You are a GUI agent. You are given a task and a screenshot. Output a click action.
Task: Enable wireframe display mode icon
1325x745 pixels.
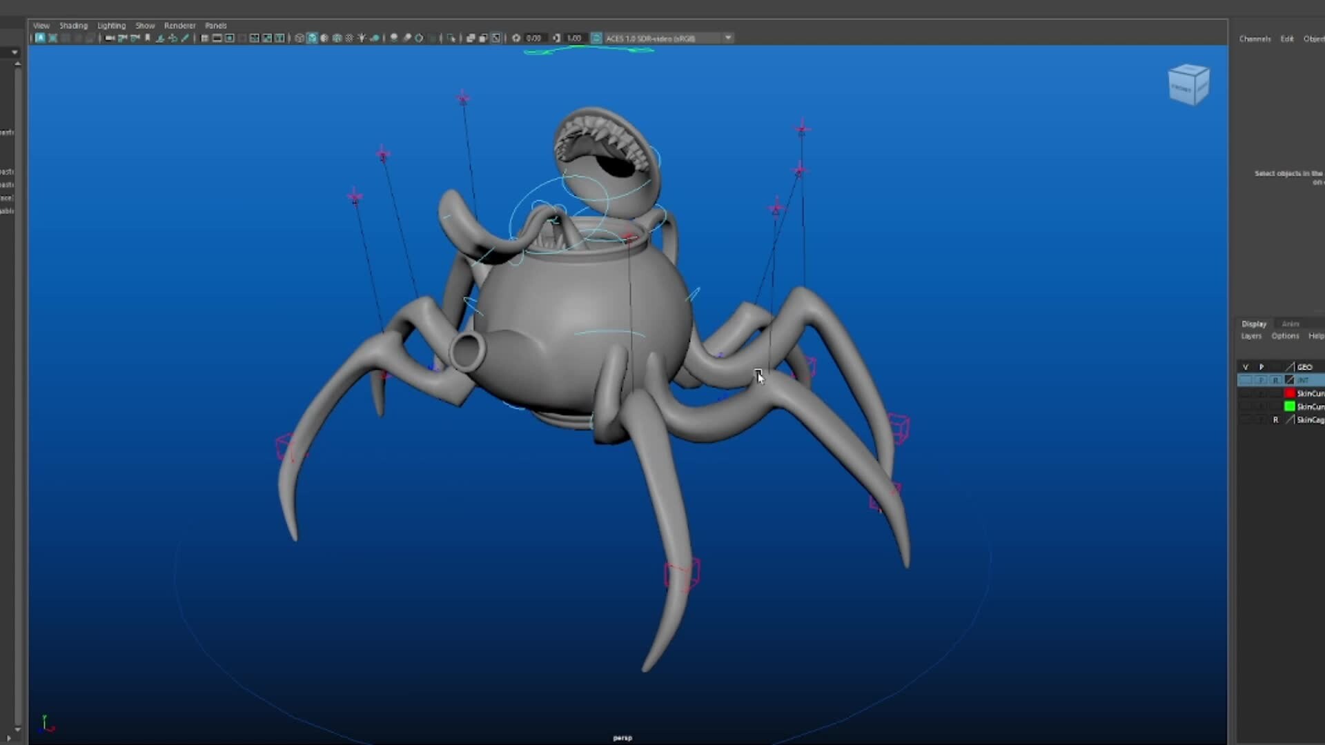click(x=300, y=38)
